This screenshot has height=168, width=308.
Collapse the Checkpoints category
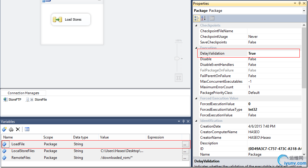pos(196,25)
